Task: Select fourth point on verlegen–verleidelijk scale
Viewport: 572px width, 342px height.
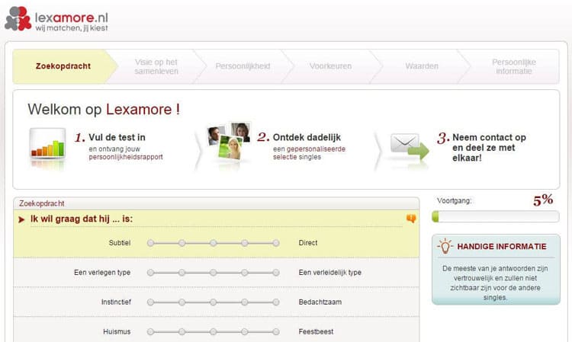Action: click(245, 273)
